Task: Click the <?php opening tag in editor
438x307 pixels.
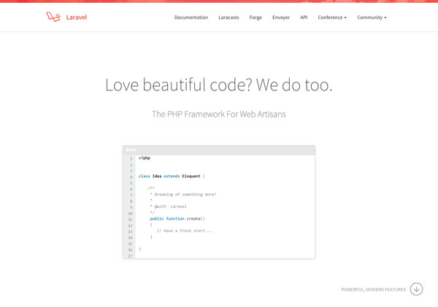Action: point(145,158)
